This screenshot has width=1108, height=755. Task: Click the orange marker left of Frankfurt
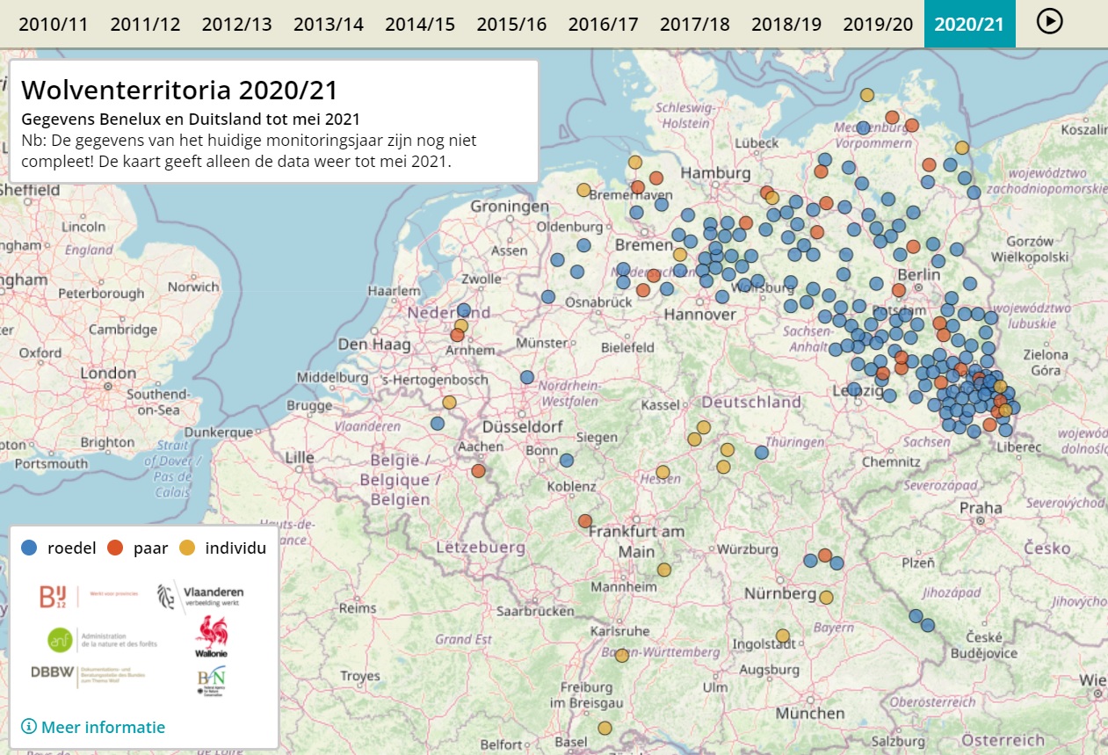pos(585,521)
